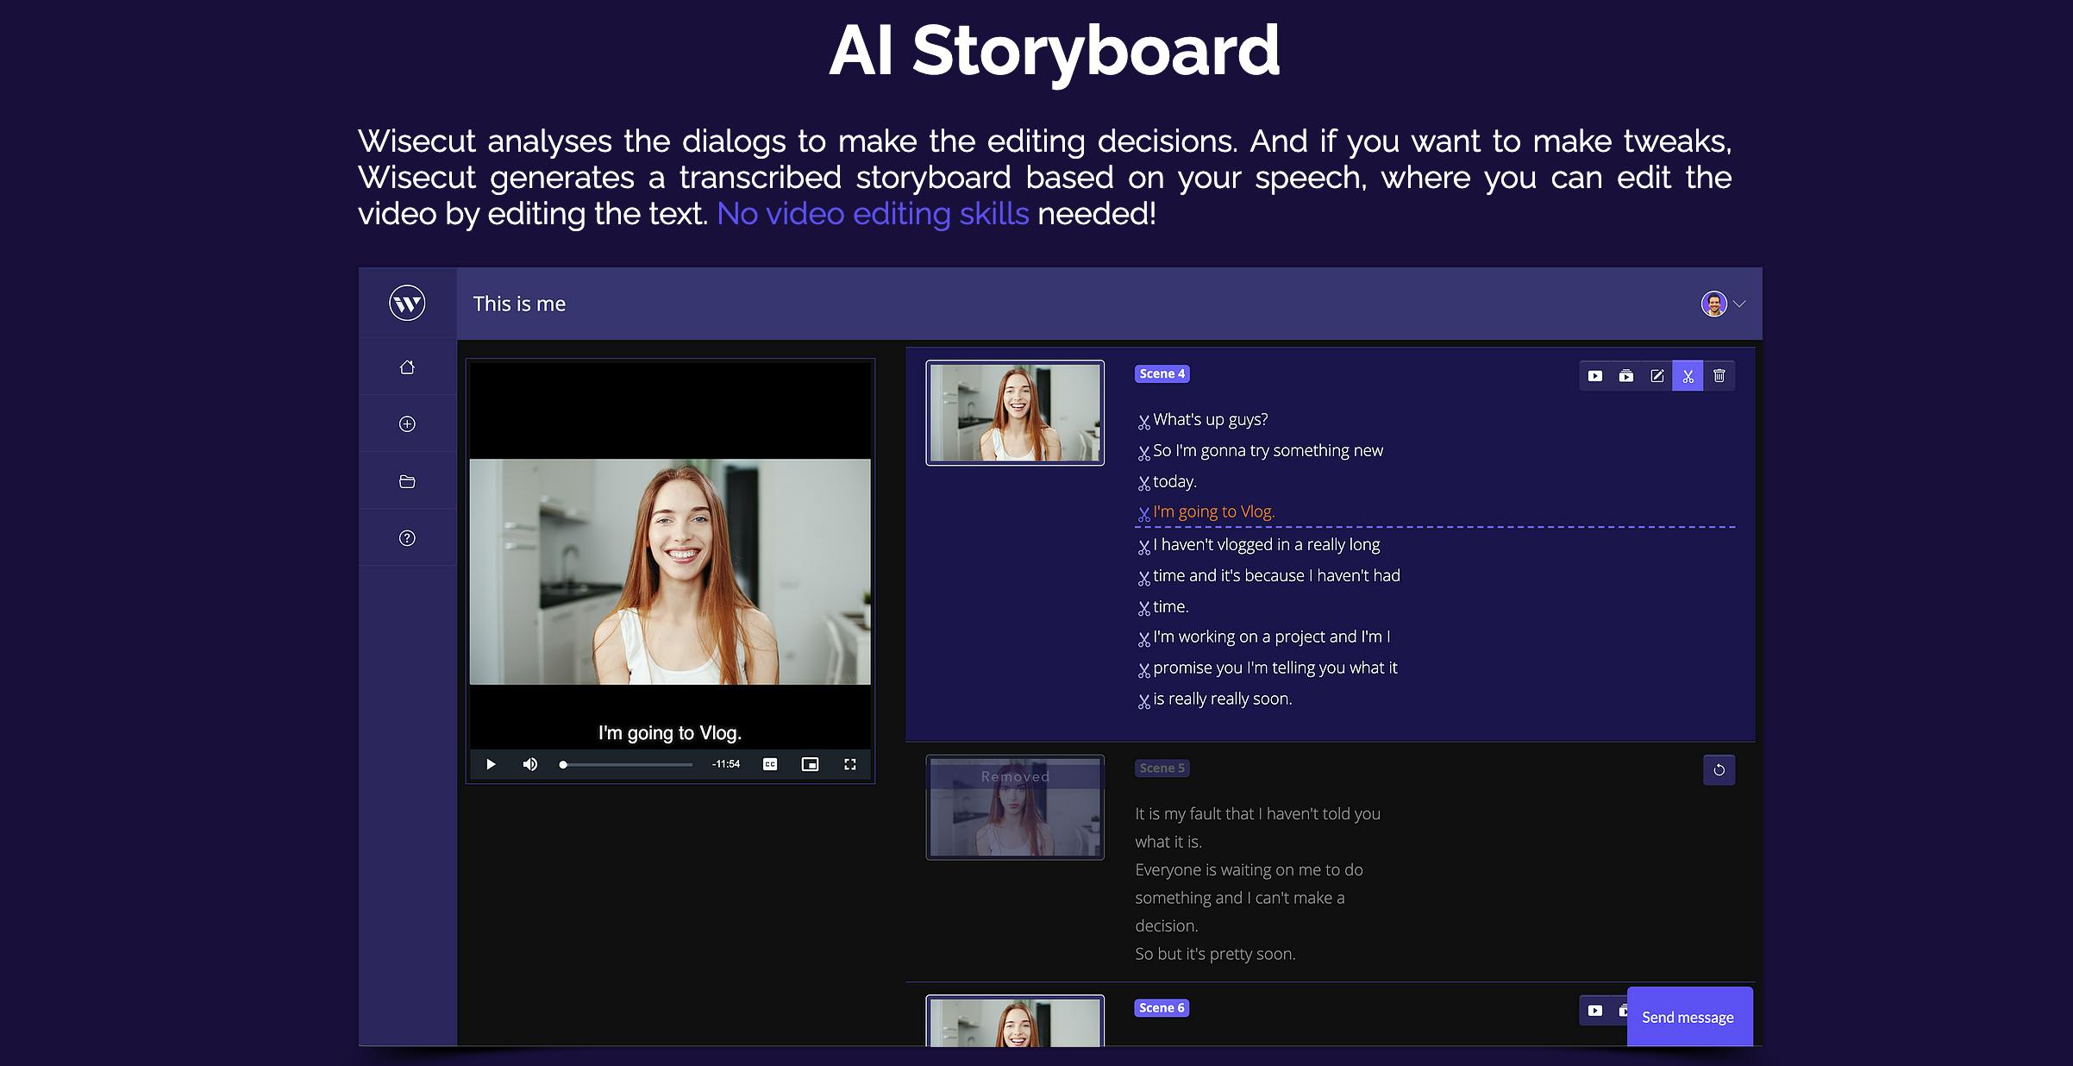
Task: Click the project title "This is me"
Action: tap(519, 304)
